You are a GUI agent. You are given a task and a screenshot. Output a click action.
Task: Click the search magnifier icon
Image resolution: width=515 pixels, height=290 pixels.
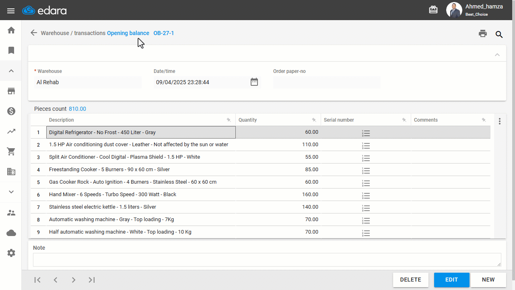click(499, 34)
